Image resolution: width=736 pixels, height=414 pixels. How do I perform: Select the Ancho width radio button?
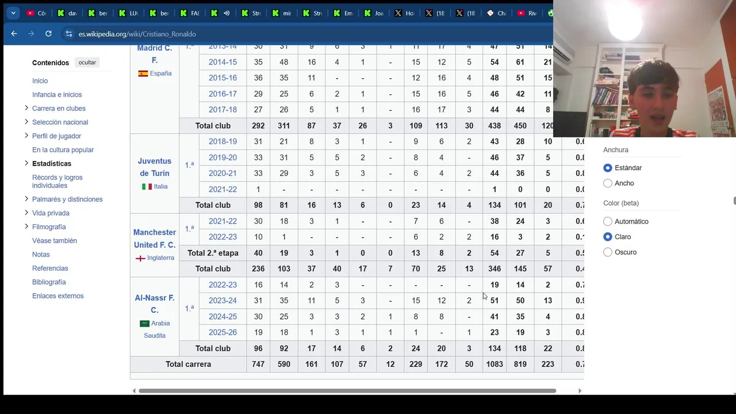608,183
